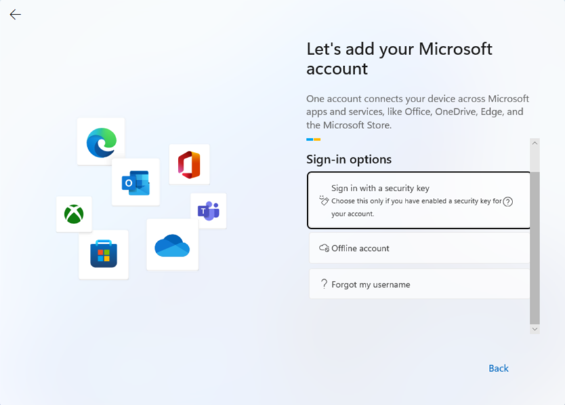Viewport: 565px width, 405px height.
Task: Click the Microsoft Teams icon
Action: click(x=209, y=212)
